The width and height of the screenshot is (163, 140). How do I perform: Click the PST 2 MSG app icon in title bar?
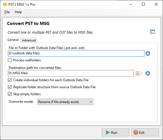pos(5,4)
